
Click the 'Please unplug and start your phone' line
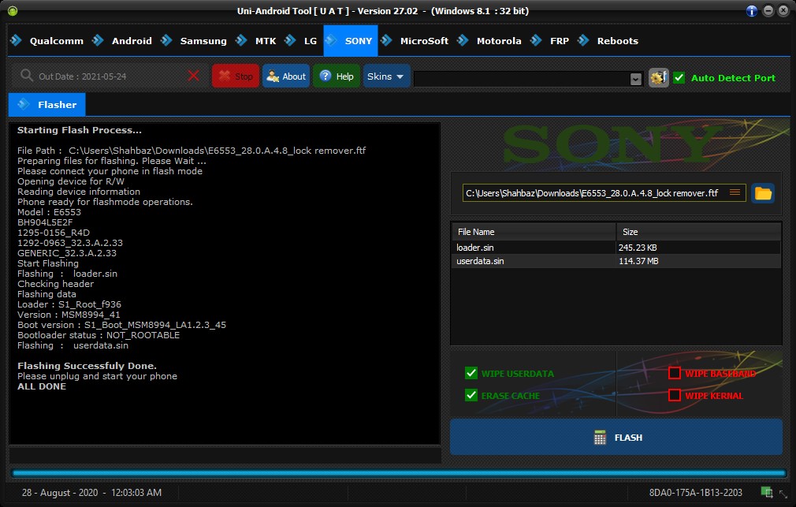[98, 376]
